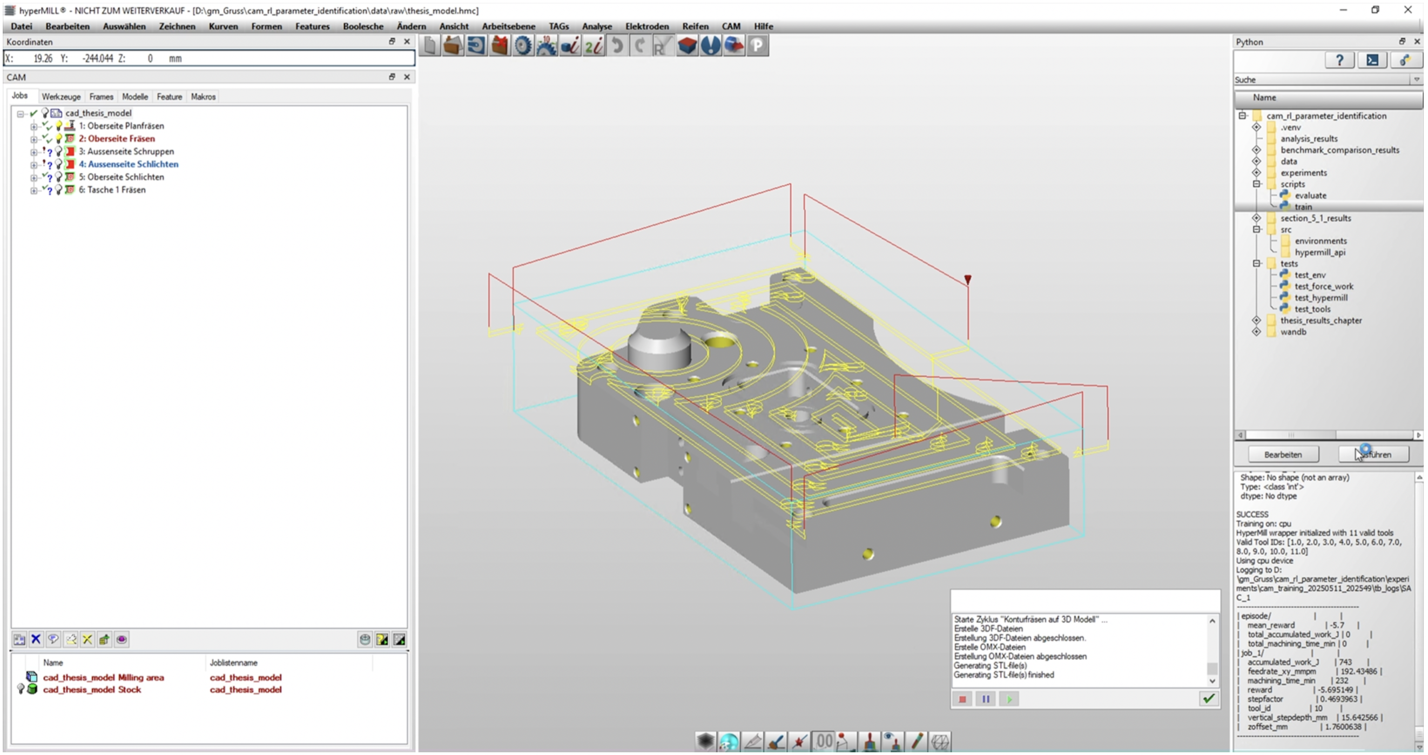Stop the running process with red stop button
1428x755 pixels.
(963, 699)
